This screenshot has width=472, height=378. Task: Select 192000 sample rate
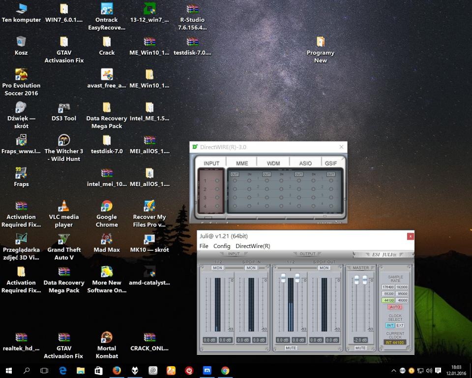tap(402, 287)
